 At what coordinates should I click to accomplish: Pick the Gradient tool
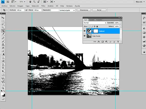[3, 54]
